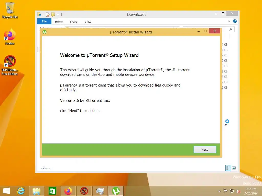The width and height of the screenshot is (262, 196).
Task: Select the Firefox desktop shortcut
Action: point(10,37)
